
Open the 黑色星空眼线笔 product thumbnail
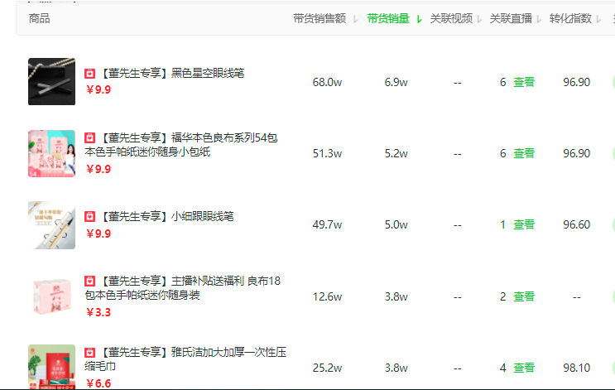click(x=52, y=82)
